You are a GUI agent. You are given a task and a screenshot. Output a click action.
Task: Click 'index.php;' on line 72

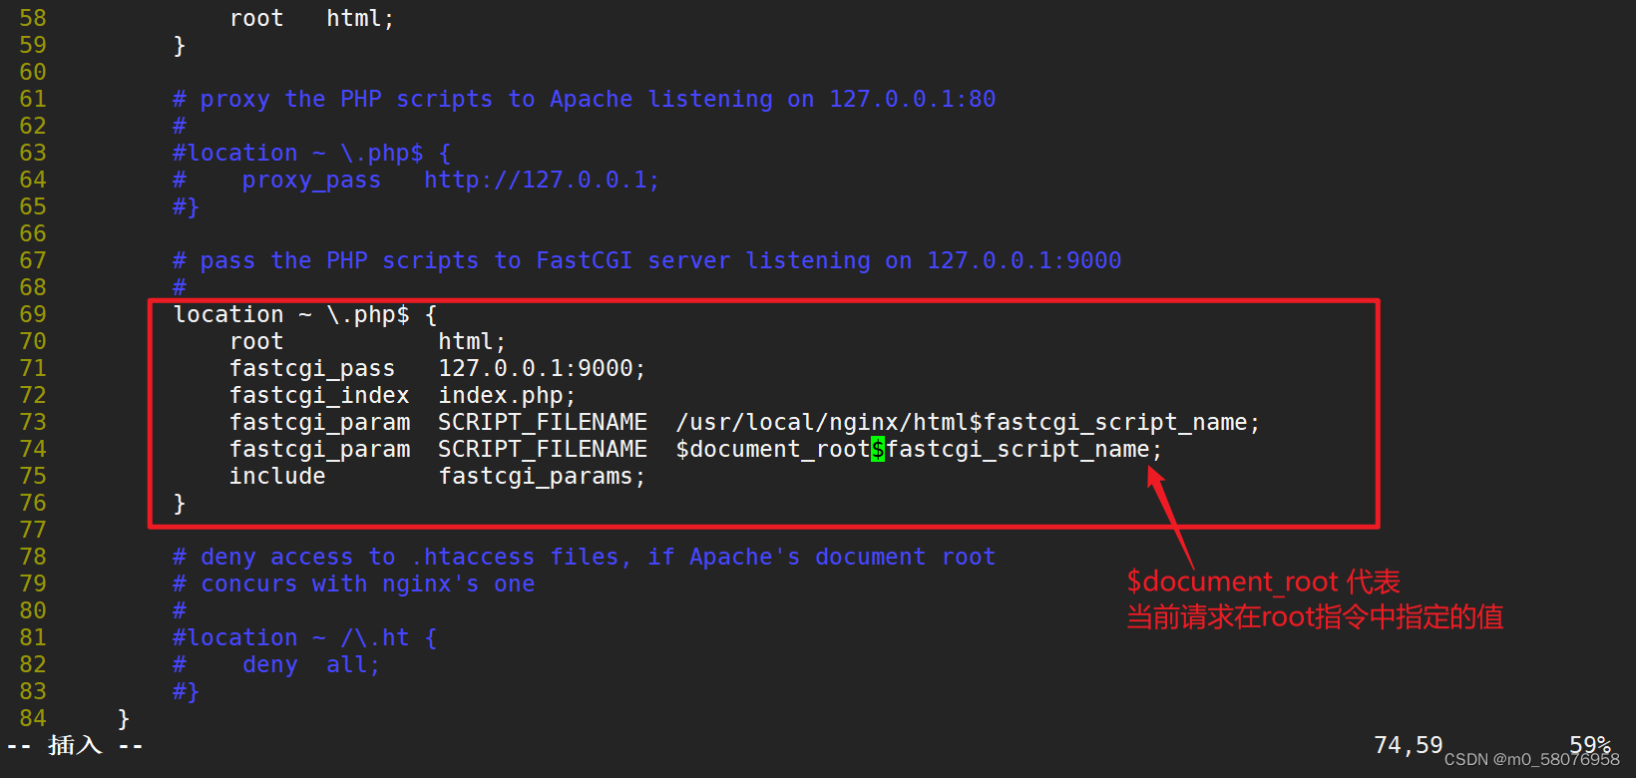[x=508, y=395]
